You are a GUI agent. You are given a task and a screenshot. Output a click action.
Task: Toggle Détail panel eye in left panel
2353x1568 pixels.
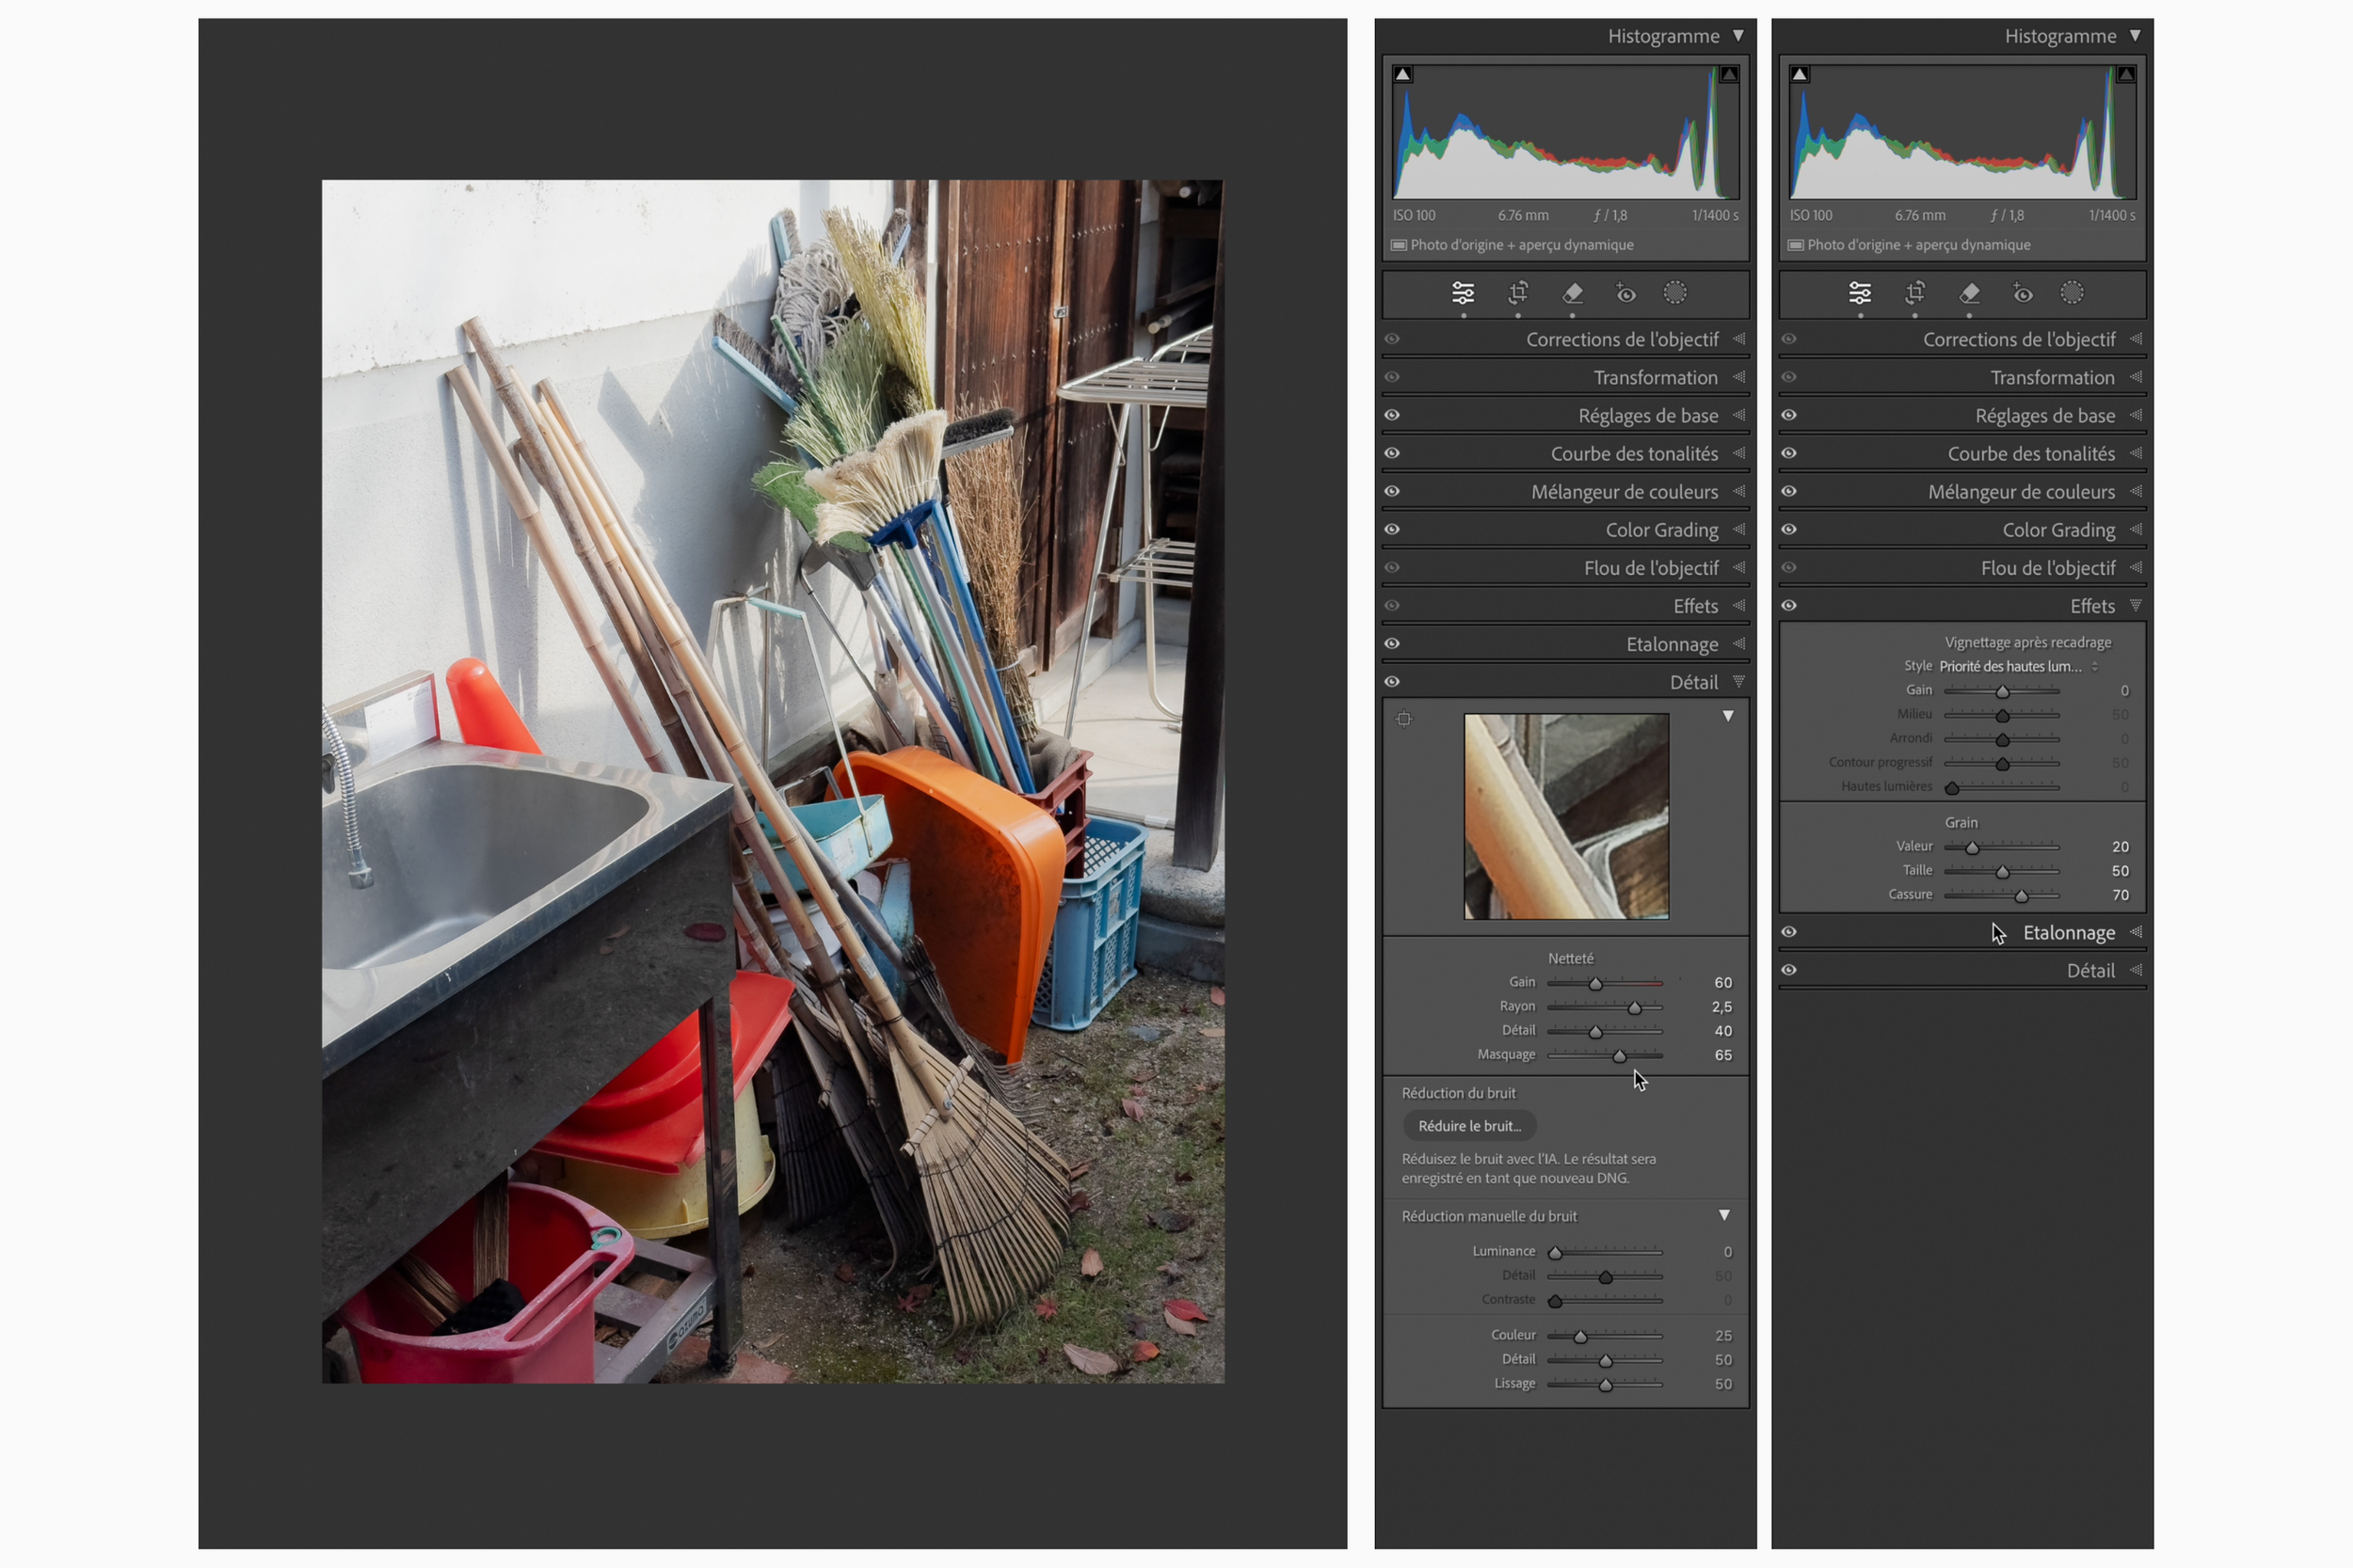click(1392, 682)
